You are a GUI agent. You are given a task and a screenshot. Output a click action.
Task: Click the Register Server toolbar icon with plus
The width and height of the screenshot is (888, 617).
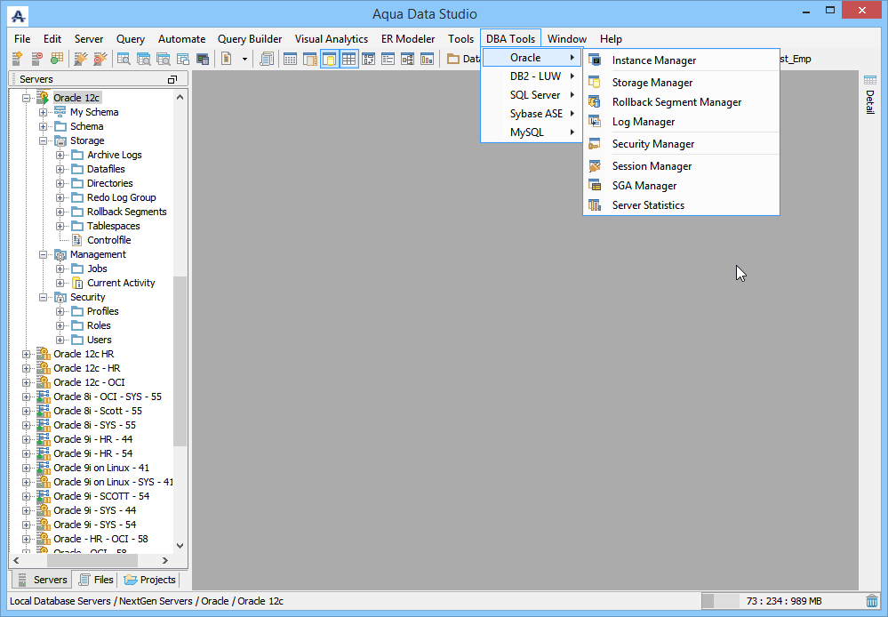tap(17, 59)
